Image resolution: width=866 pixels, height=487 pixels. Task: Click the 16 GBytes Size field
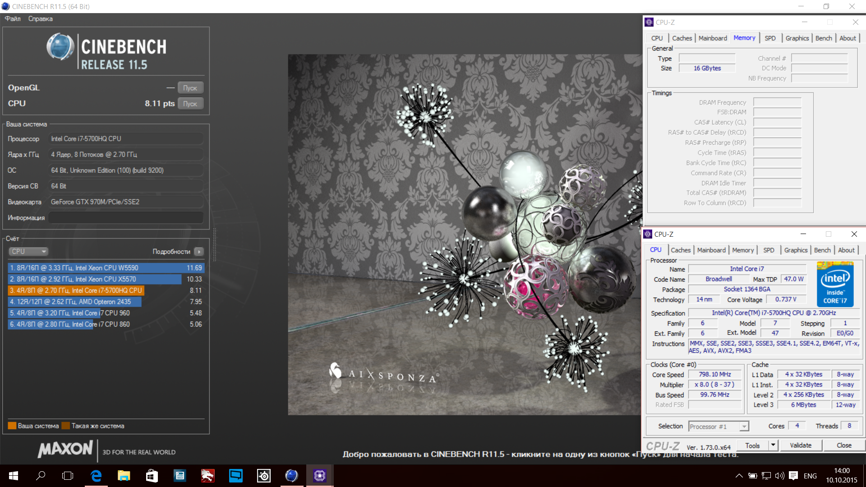pyautogui.click(x=707, y=68)
